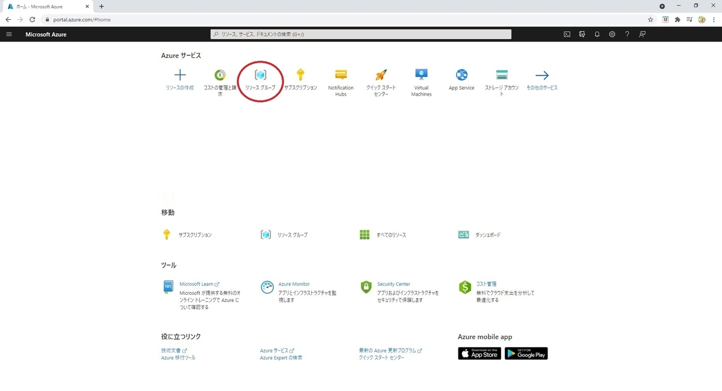Click Download on the App Store badge
The width and height of the screenshot is (722, 391).
coord(480,353)
